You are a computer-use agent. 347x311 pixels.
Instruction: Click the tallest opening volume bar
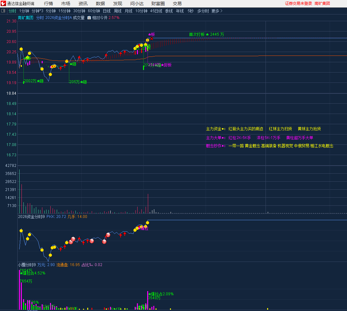[x=19, y=191]
